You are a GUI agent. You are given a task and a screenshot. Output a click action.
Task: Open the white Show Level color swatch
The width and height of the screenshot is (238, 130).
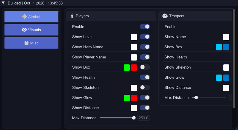(134, 37)
